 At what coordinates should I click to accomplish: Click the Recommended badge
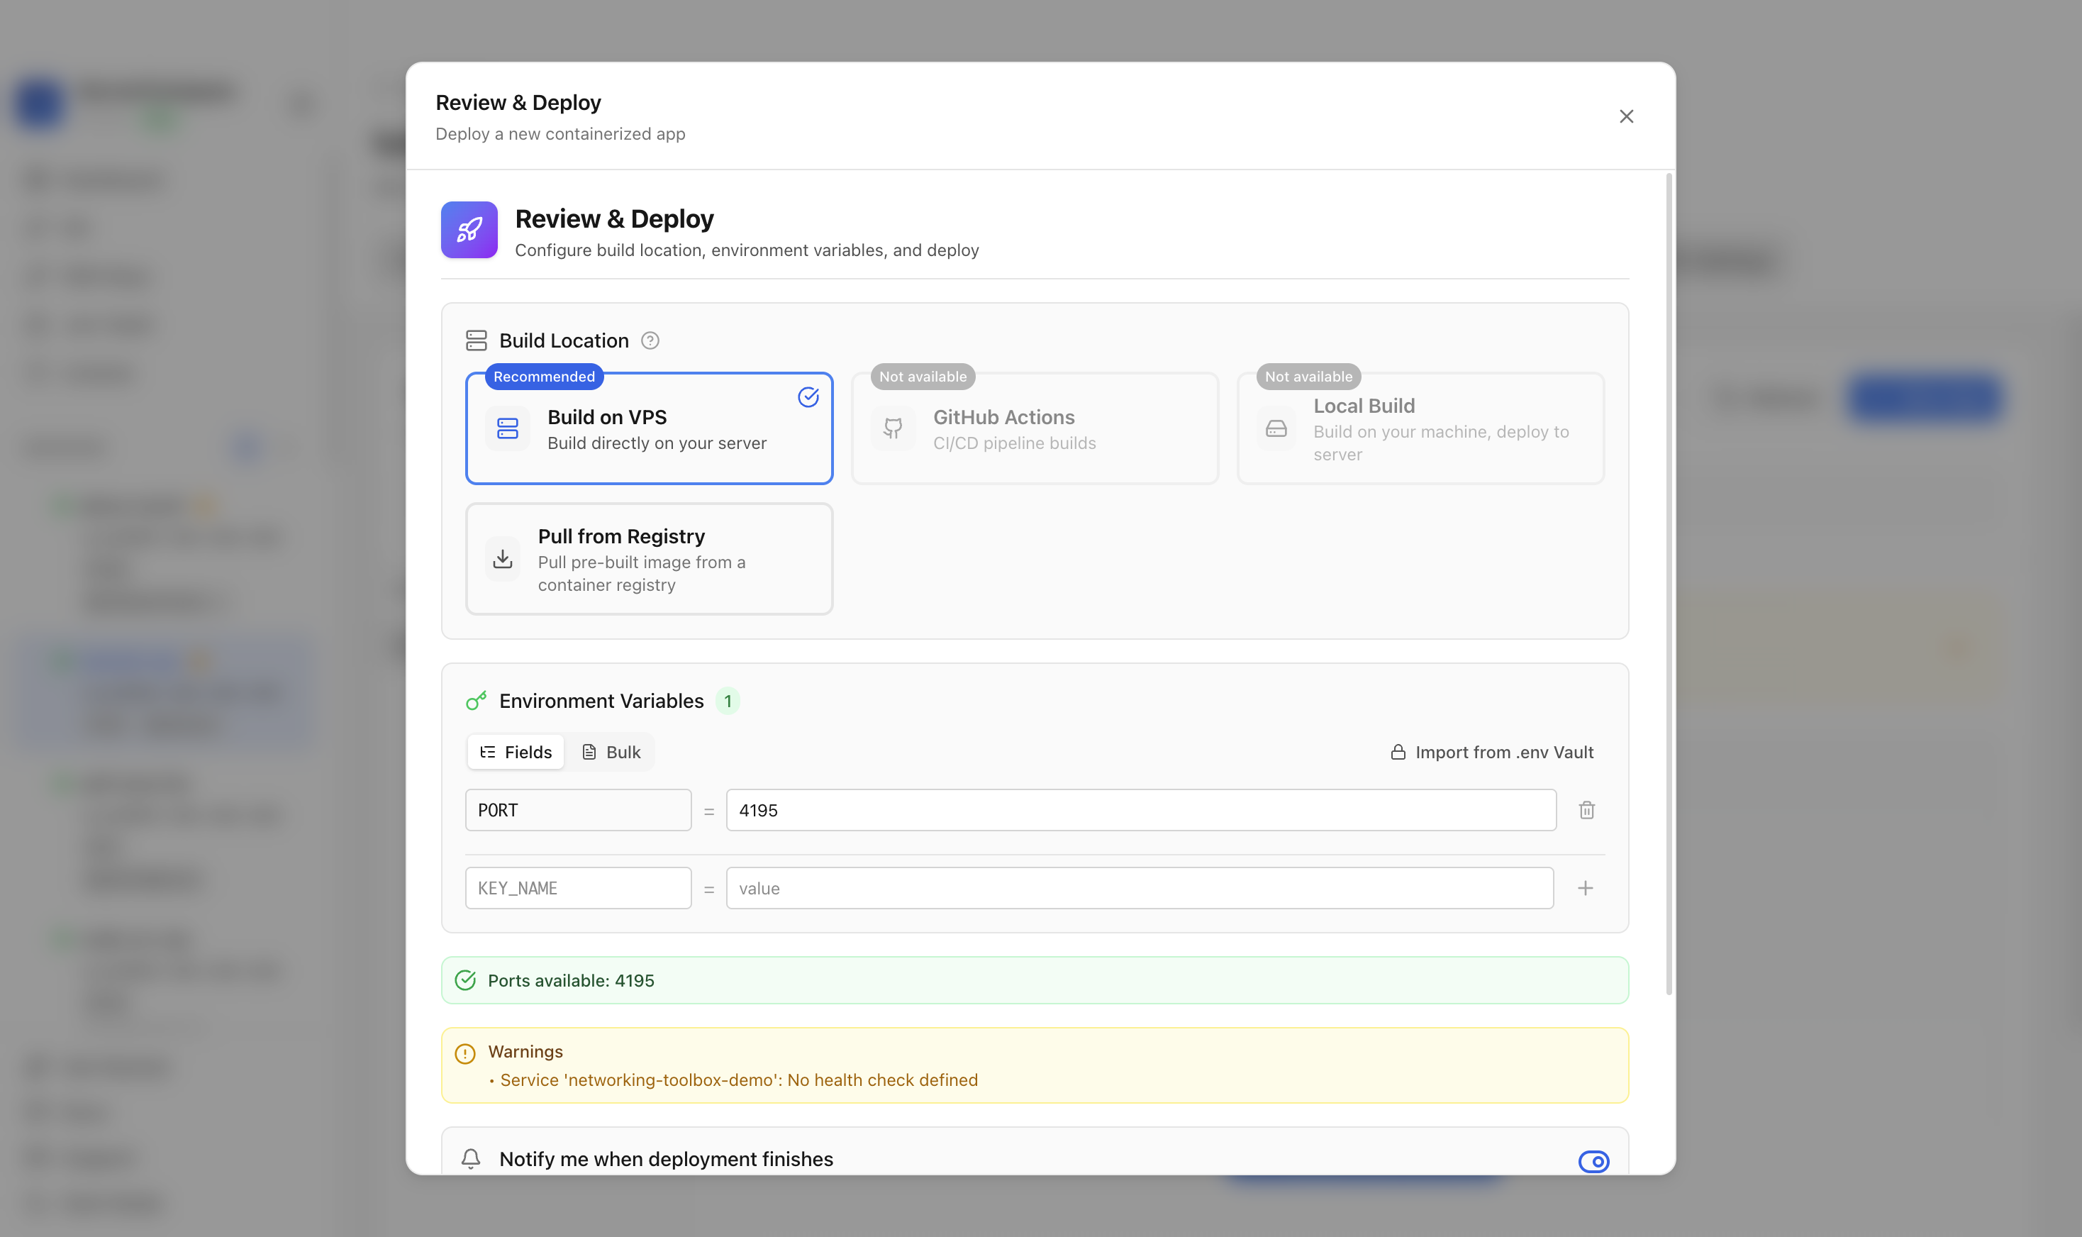tap(544, 377)
